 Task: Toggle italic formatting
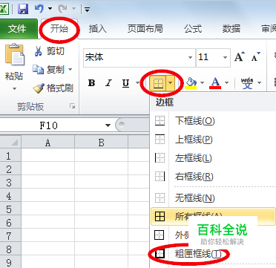(x=108, y=83)
